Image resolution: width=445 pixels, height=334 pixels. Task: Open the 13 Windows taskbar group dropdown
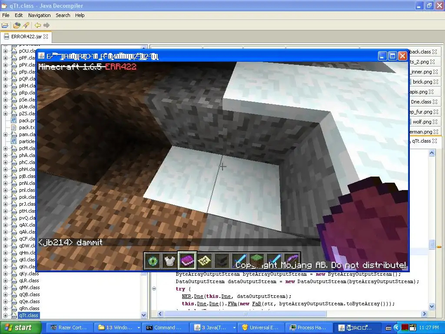(x=139, y=327)
